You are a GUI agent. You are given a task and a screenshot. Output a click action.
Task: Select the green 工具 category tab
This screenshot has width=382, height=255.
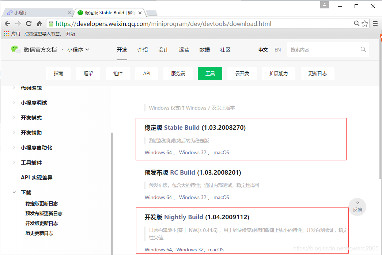tap(210, 73)
